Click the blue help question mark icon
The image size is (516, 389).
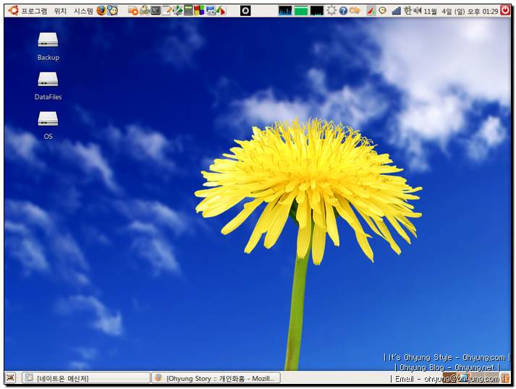pyautogui.click(x=343, y=11)
